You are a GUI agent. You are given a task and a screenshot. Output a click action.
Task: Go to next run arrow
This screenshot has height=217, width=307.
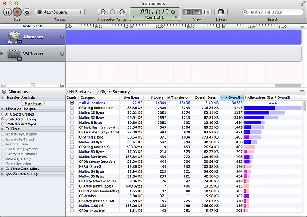click(177, 17)
